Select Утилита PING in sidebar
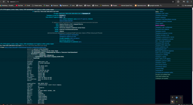Viewport: 193px width, 105px height. coord(160,68)
